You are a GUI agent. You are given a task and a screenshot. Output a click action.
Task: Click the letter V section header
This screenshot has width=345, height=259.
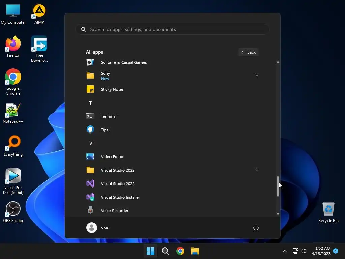(90, 143)
